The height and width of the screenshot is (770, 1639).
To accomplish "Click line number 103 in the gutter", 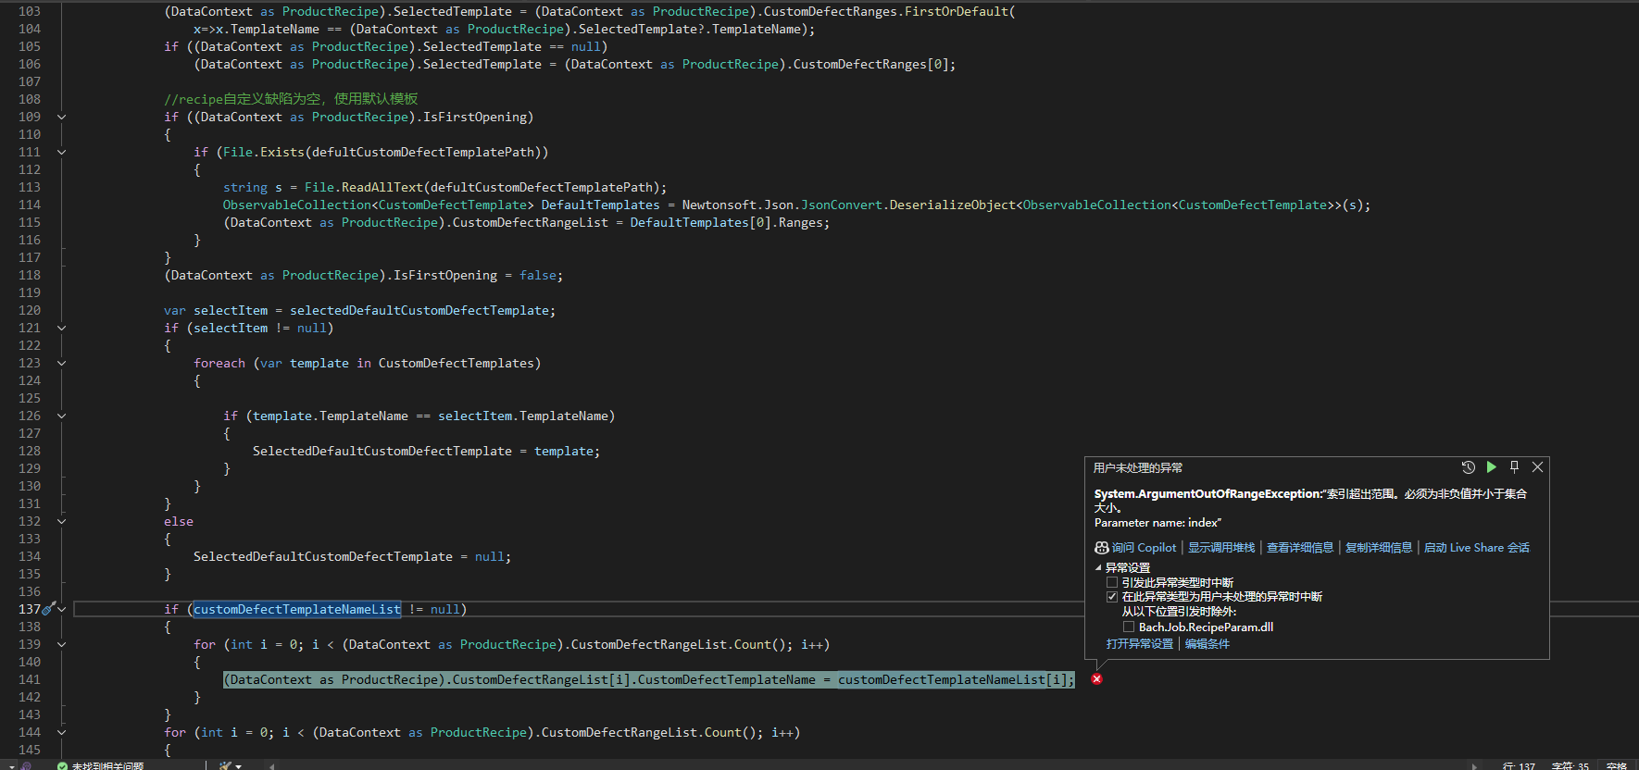I will [30, 11].
